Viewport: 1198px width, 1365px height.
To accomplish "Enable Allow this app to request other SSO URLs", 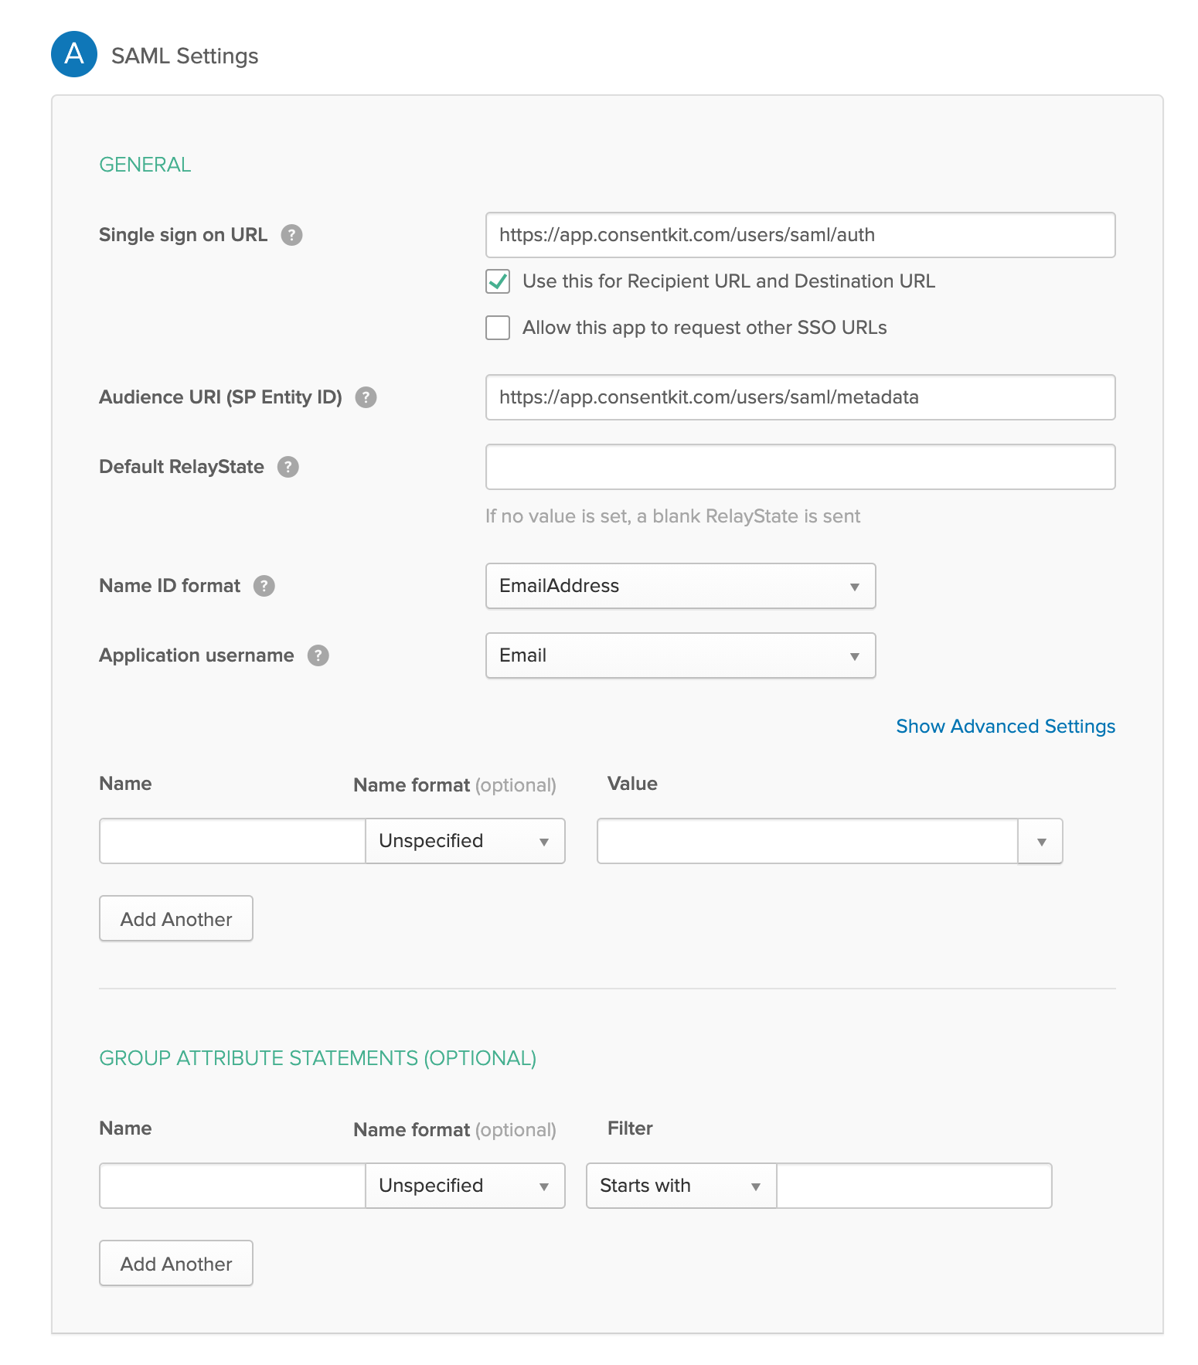I will point(498,328).
